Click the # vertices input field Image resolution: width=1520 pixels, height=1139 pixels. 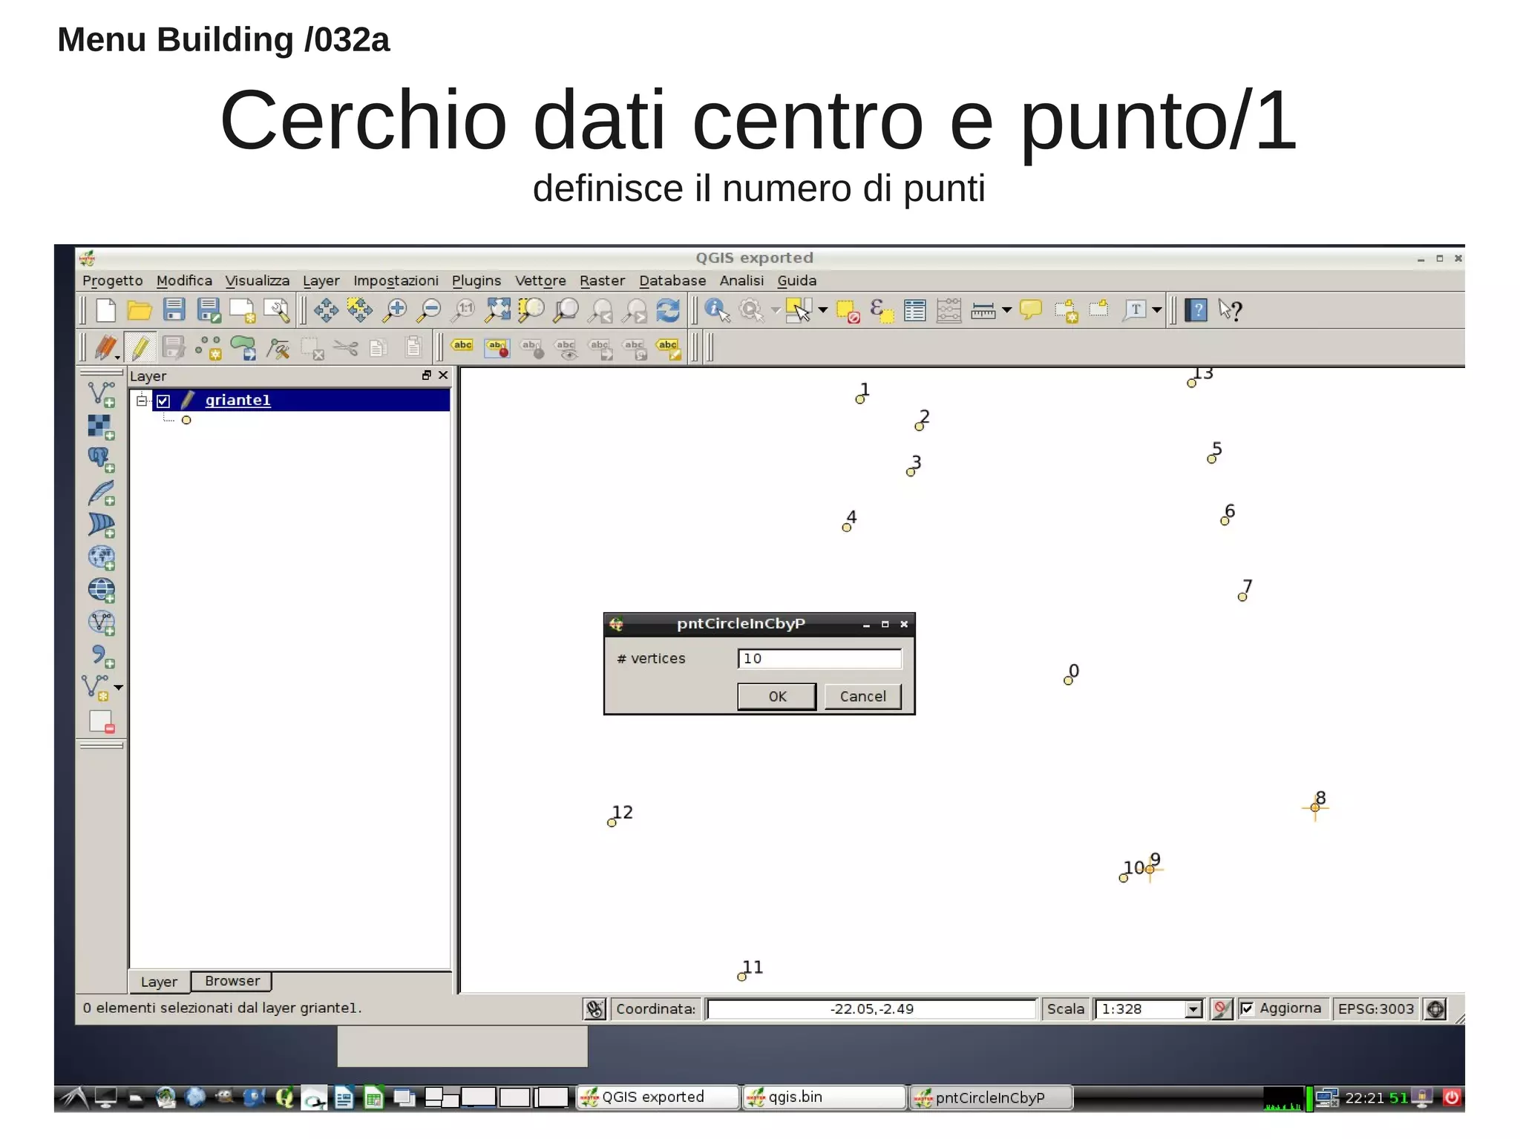click(x=819, y=658)
